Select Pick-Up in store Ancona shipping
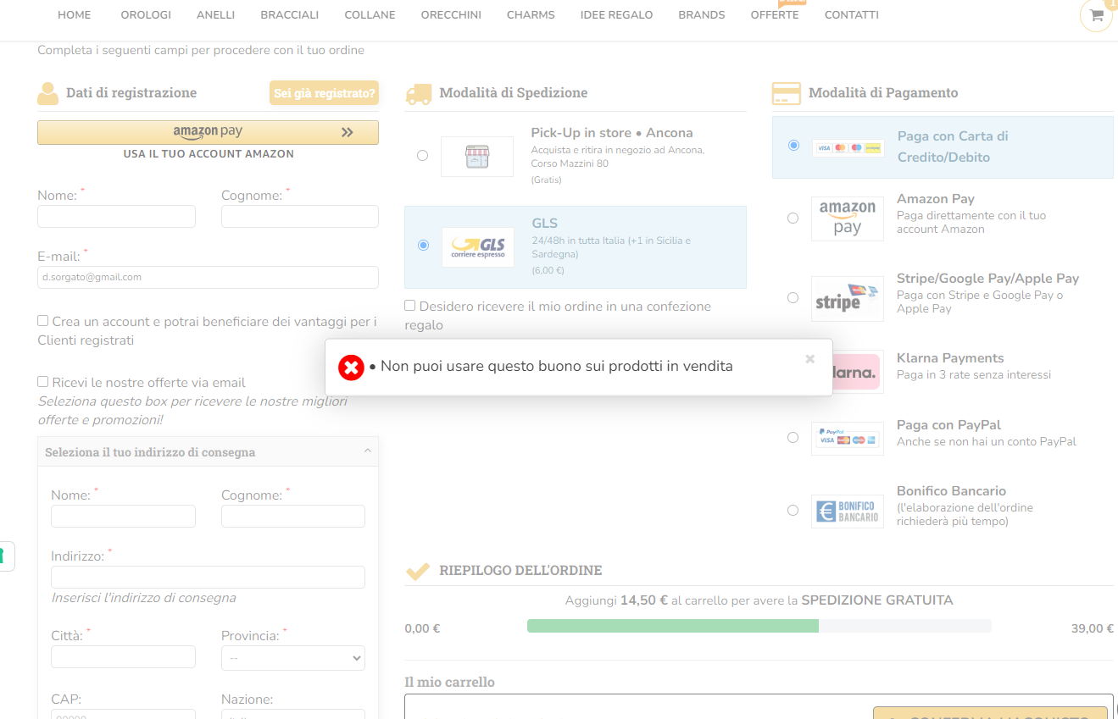The image size is (1118, 719). tap(422, 156)
